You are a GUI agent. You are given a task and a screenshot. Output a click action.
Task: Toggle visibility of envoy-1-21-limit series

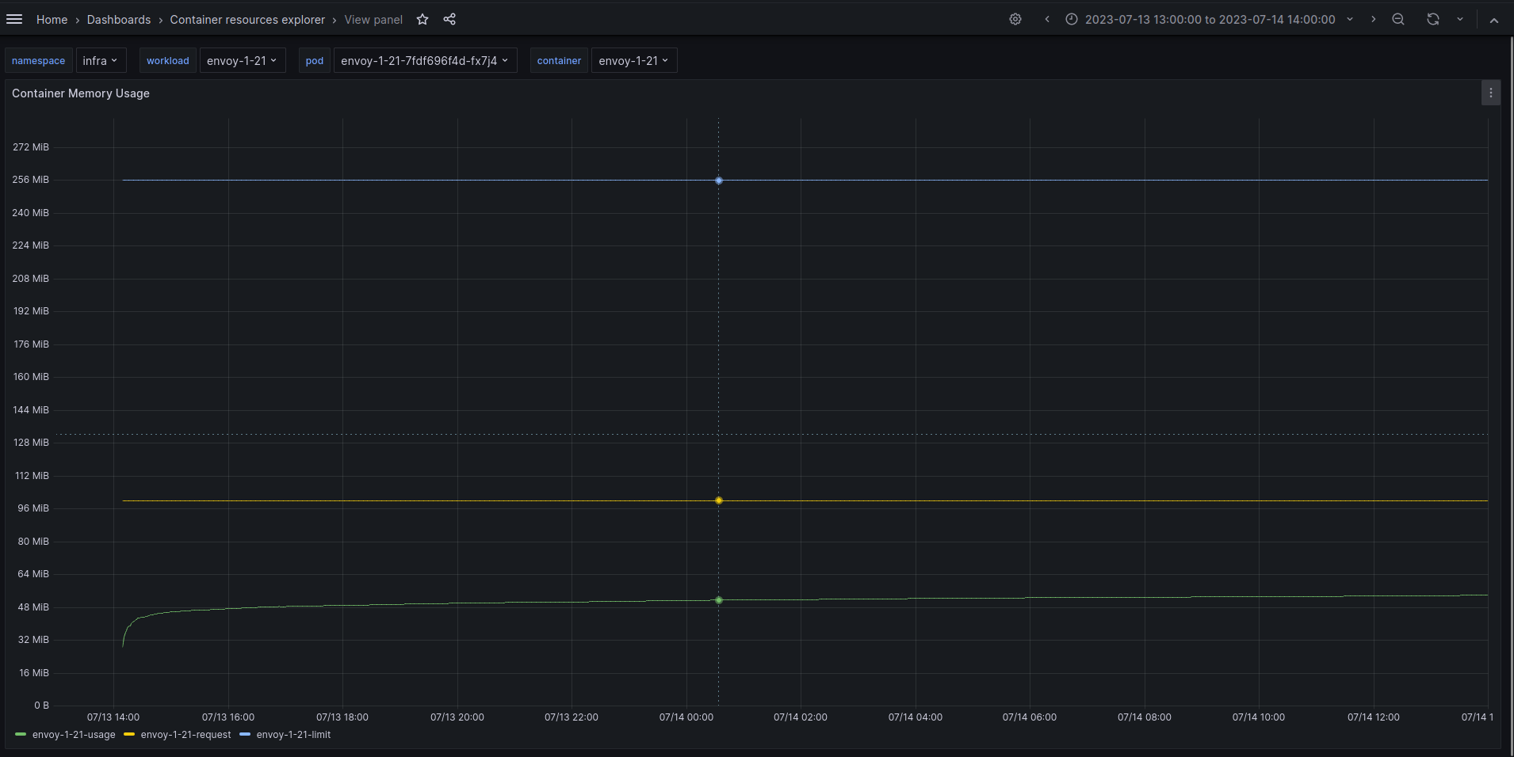tap(293, 735)
